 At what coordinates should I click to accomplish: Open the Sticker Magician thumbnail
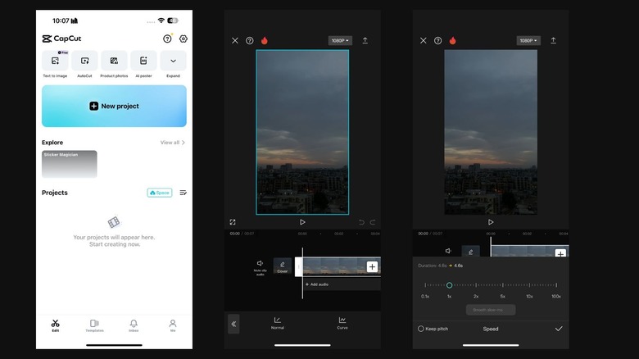tap(70, 164)
